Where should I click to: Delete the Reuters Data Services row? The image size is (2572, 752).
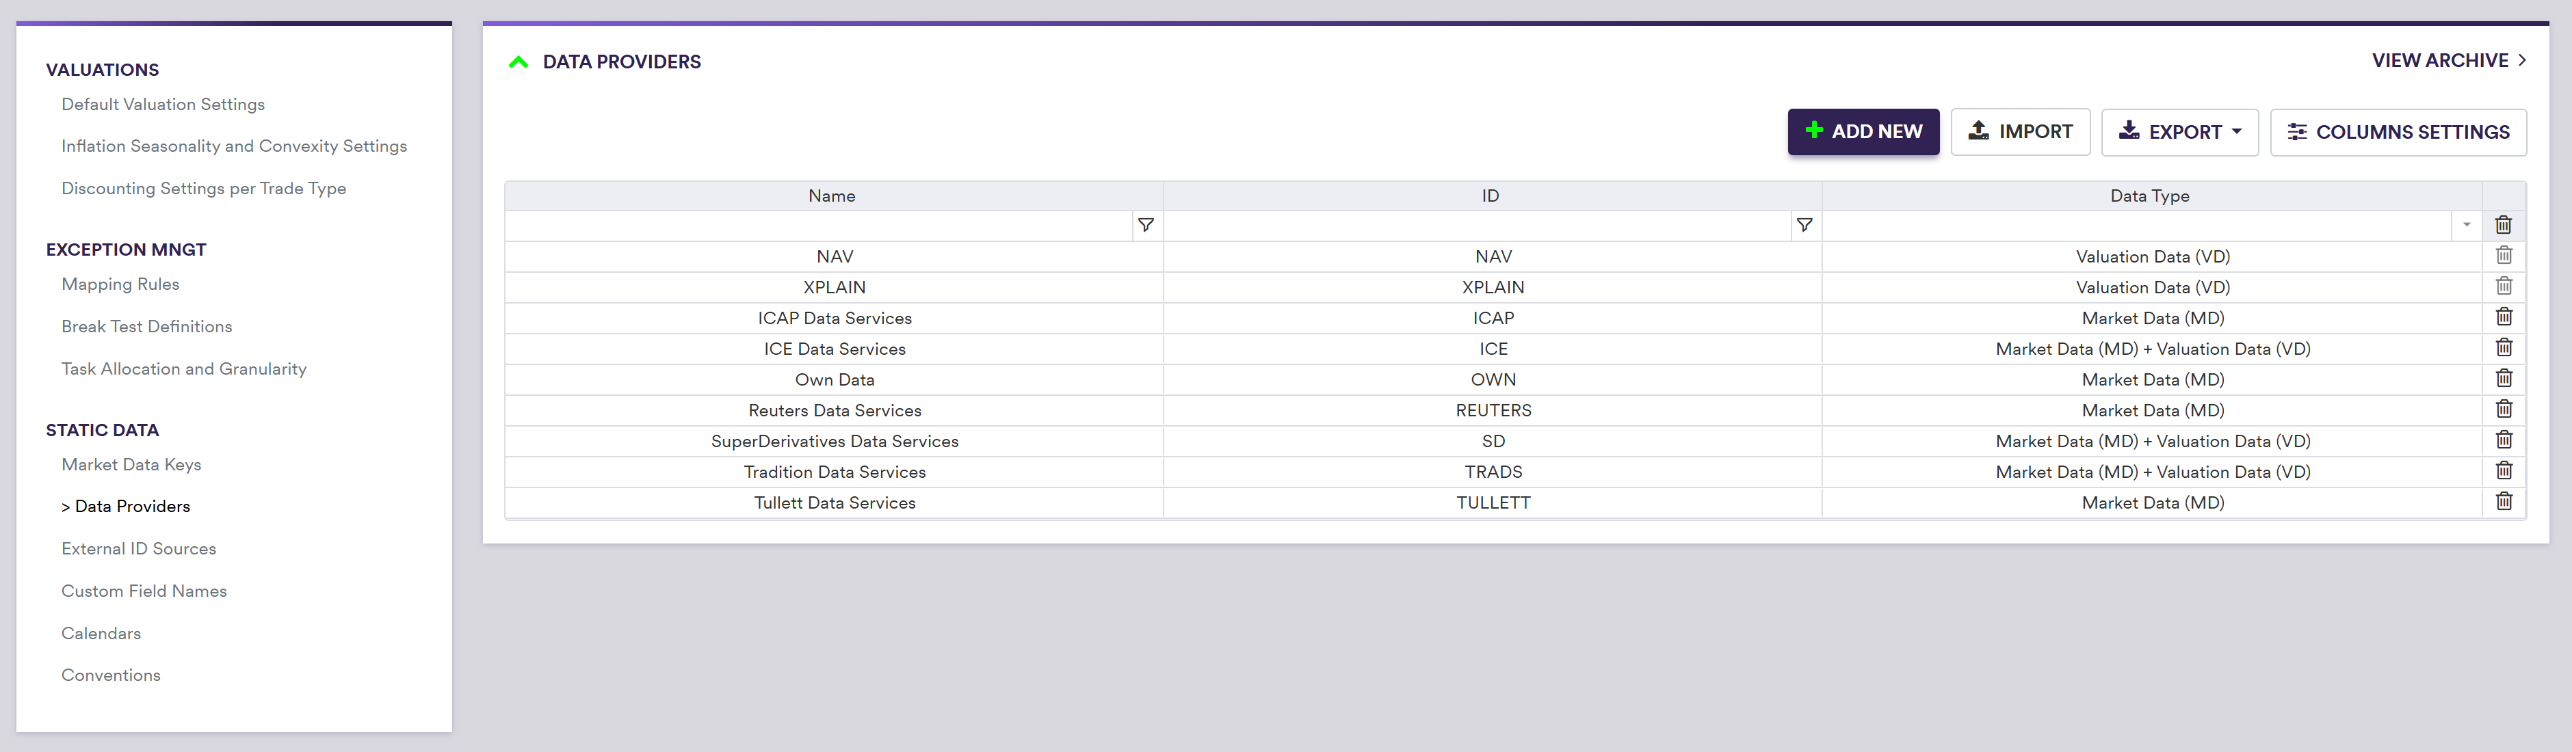[2503, 410]
